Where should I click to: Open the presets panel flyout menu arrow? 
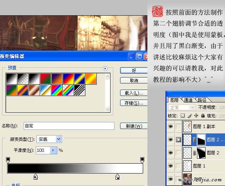point(105,68)
